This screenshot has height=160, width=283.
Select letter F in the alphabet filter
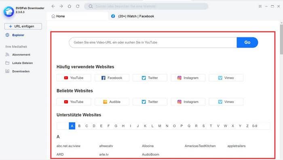coord(108,126)
